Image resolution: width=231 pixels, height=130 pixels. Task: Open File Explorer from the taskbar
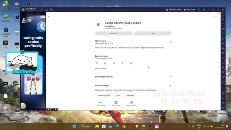click(97, 126)
